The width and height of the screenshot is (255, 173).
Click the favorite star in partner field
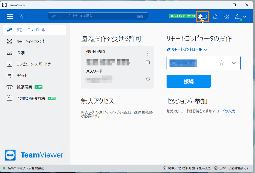[222, 63]
